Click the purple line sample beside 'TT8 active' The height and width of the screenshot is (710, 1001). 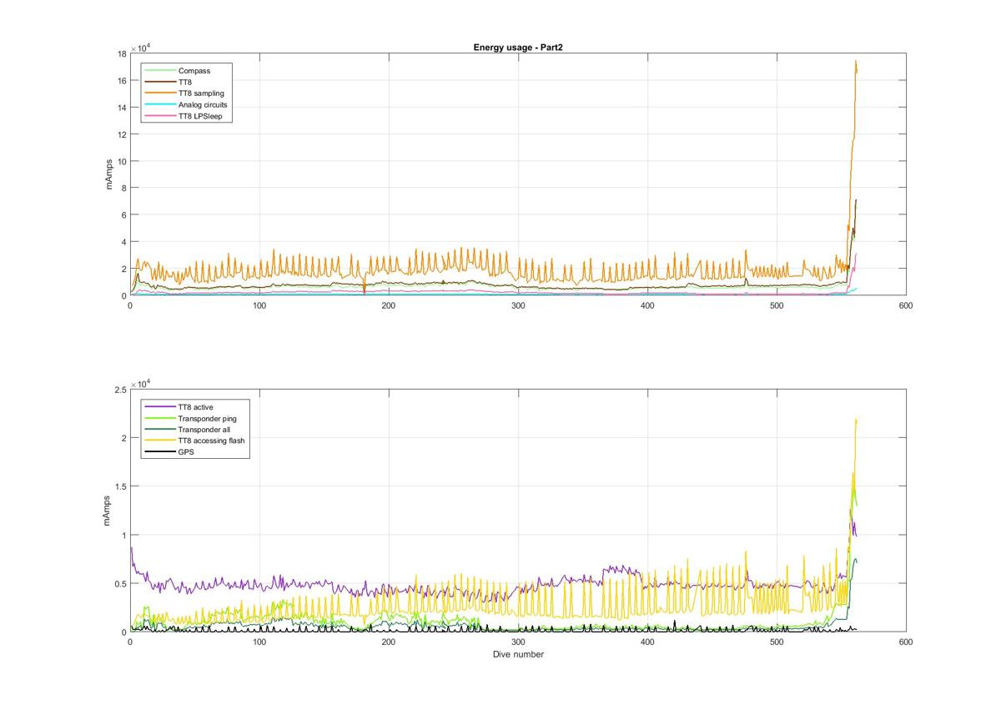(160, 407)
